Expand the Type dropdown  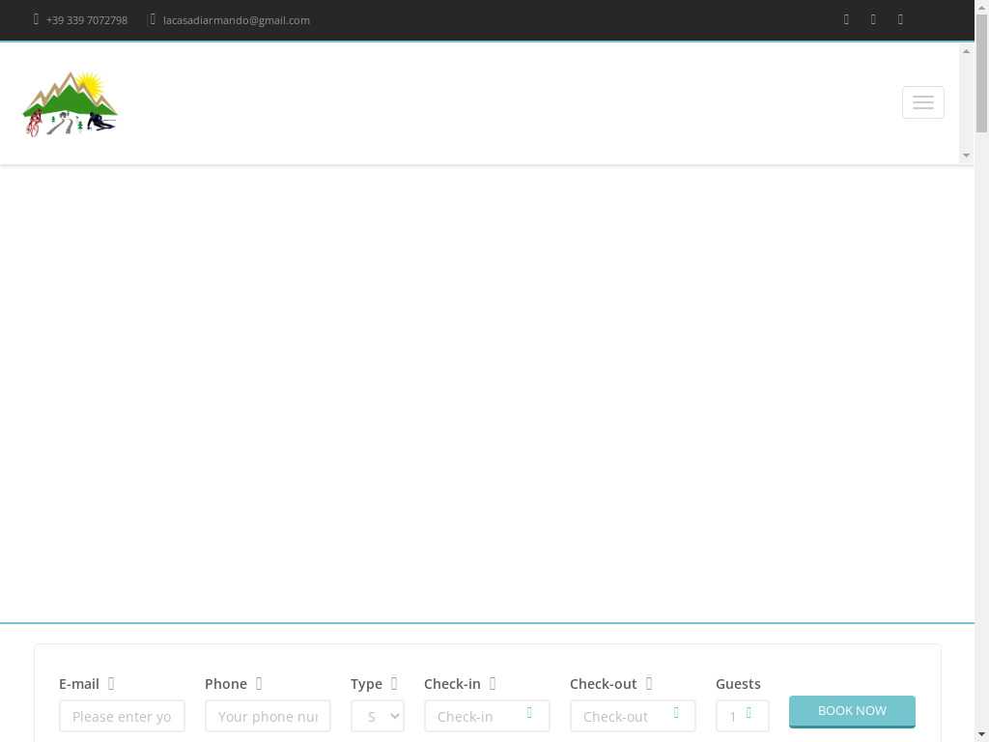pyautogui.click(x=378, y=716)
